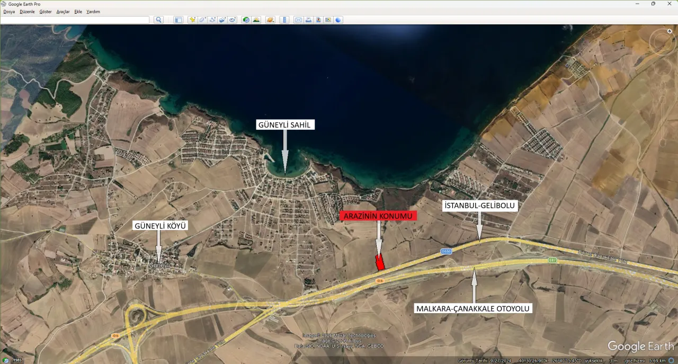678x364 pixels.
Task: Select the Add Polygon tool
Action: (x=202, y=20)
